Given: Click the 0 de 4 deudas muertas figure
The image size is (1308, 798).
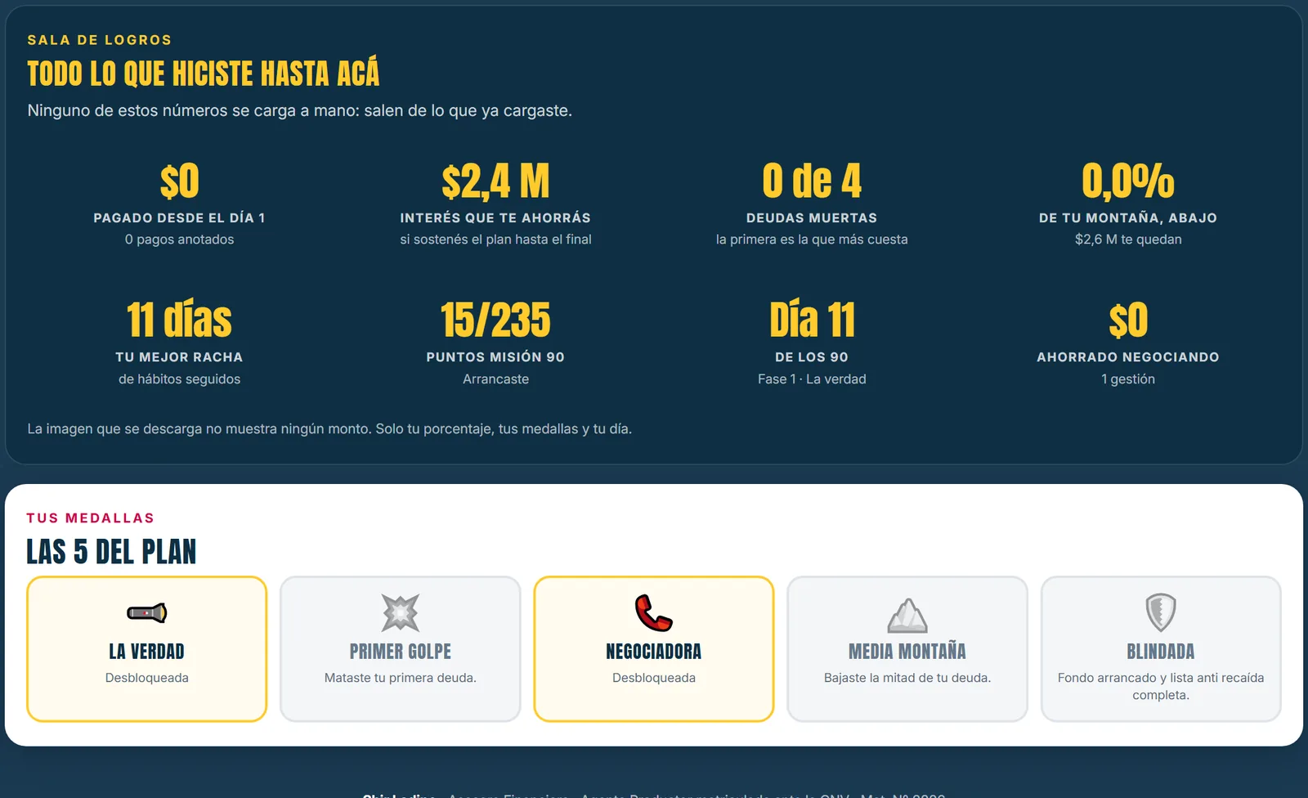Looking at the screenshot, I should (x=812, y=181).
